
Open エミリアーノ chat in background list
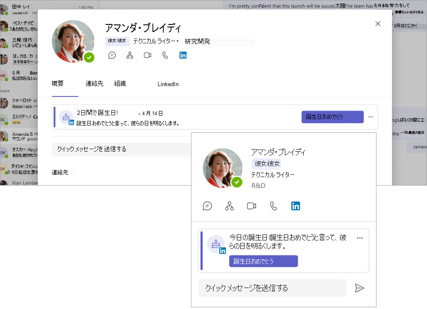(19, 119)
